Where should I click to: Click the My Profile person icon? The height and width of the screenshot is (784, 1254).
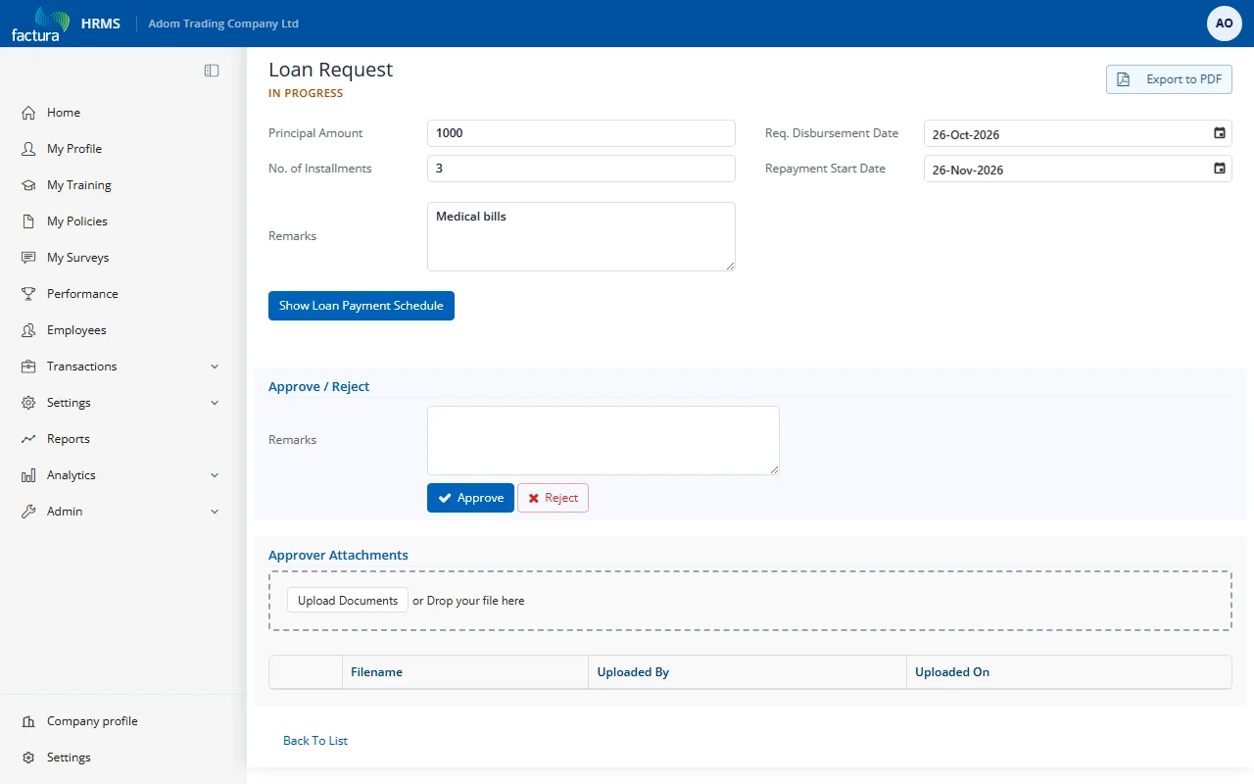click(28, 149)
